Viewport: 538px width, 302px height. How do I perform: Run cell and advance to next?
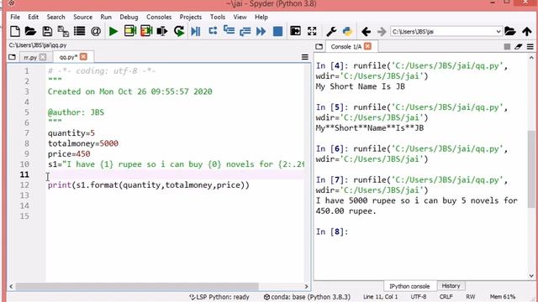146,32
